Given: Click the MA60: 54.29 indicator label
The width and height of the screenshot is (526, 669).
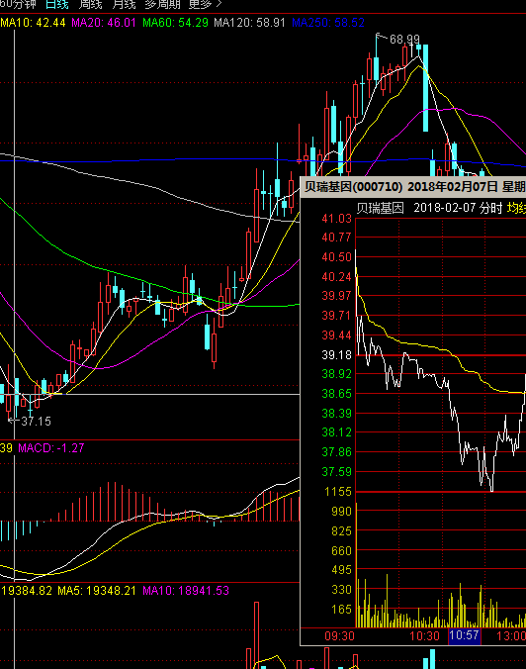Looking at the screenshot, I should click(x=176, y=23).
